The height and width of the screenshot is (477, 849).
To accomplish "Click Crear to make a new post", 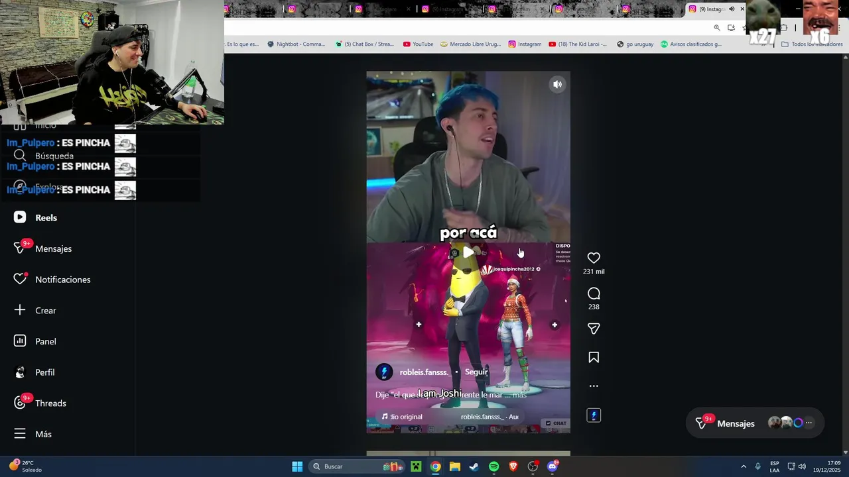I will tap(36, 310).
